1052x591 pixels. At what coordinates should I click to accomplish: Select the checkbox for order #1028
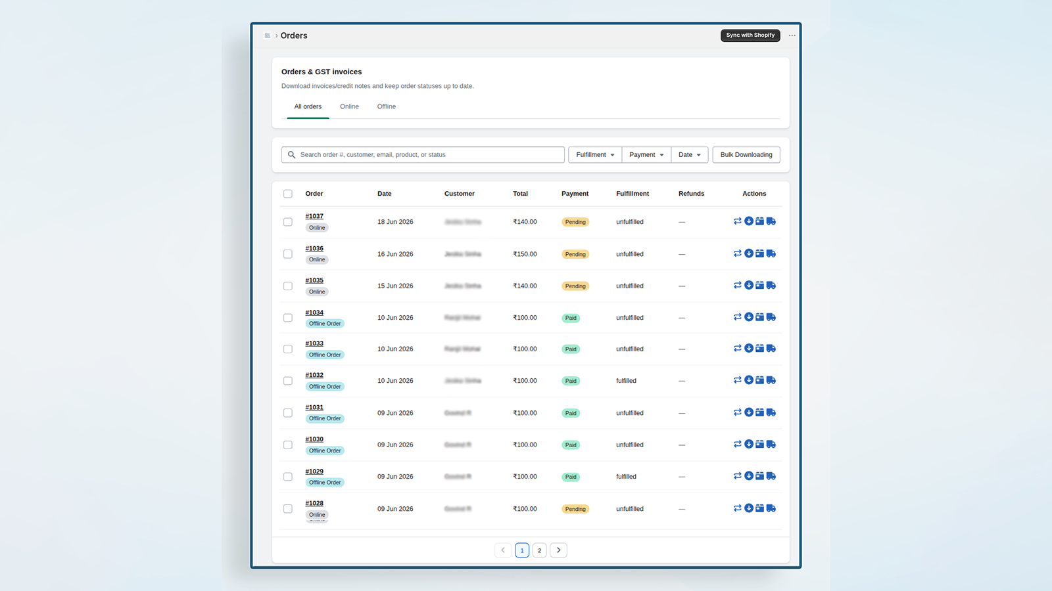[x=288, y=509]
